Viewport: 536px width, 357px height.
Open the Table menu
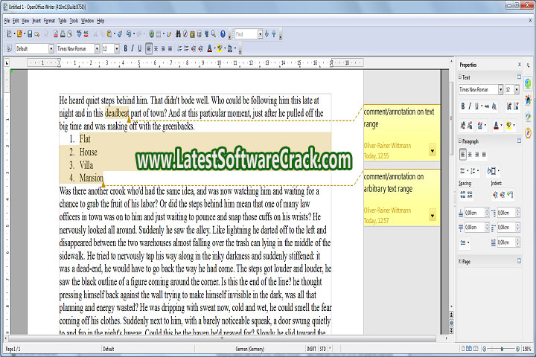(63, 21)
